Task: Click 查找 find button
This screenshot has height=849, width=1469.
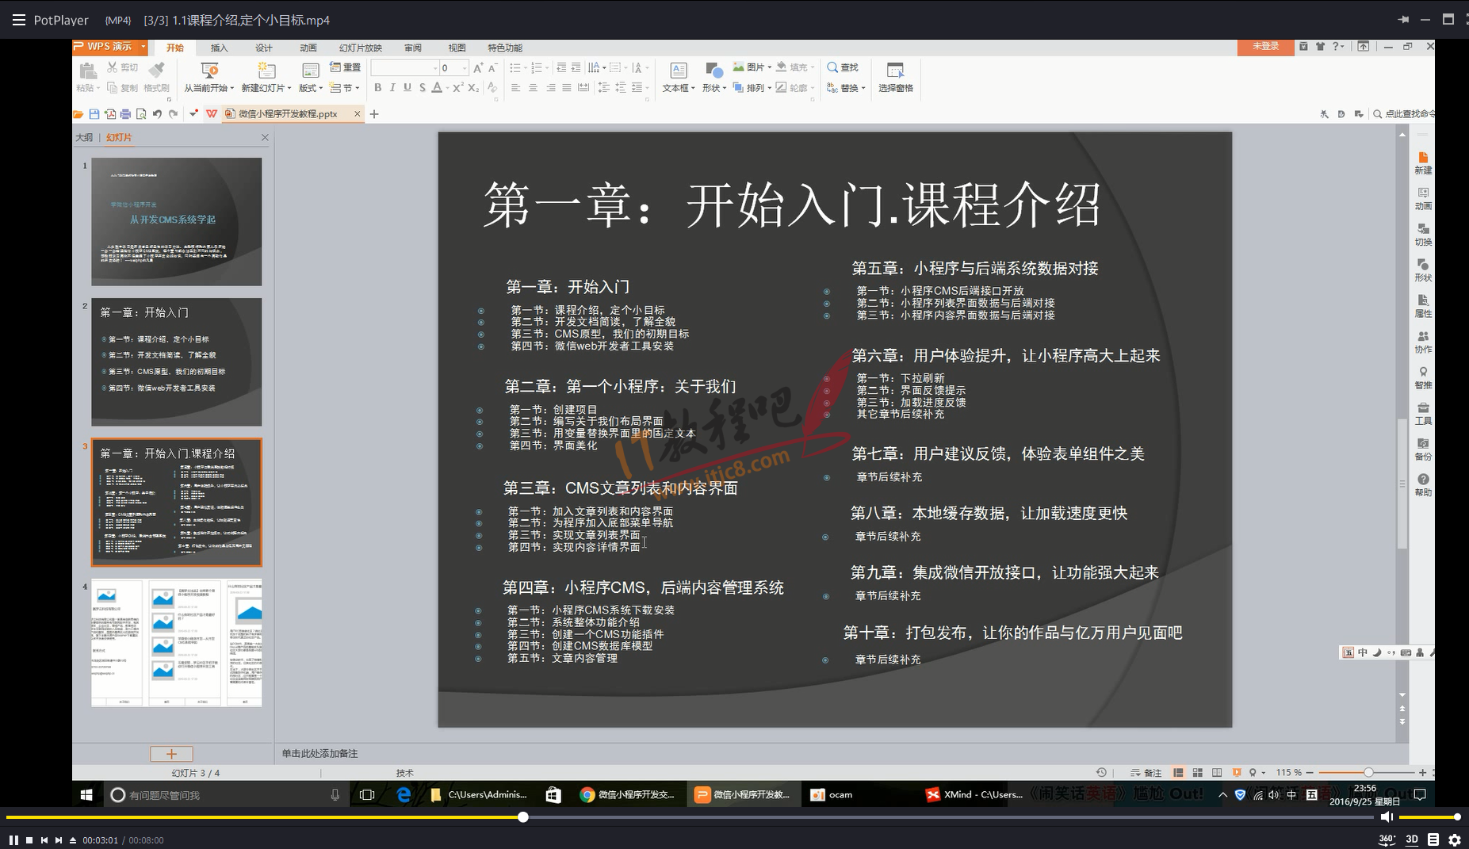Action: [x=843, y=67]
